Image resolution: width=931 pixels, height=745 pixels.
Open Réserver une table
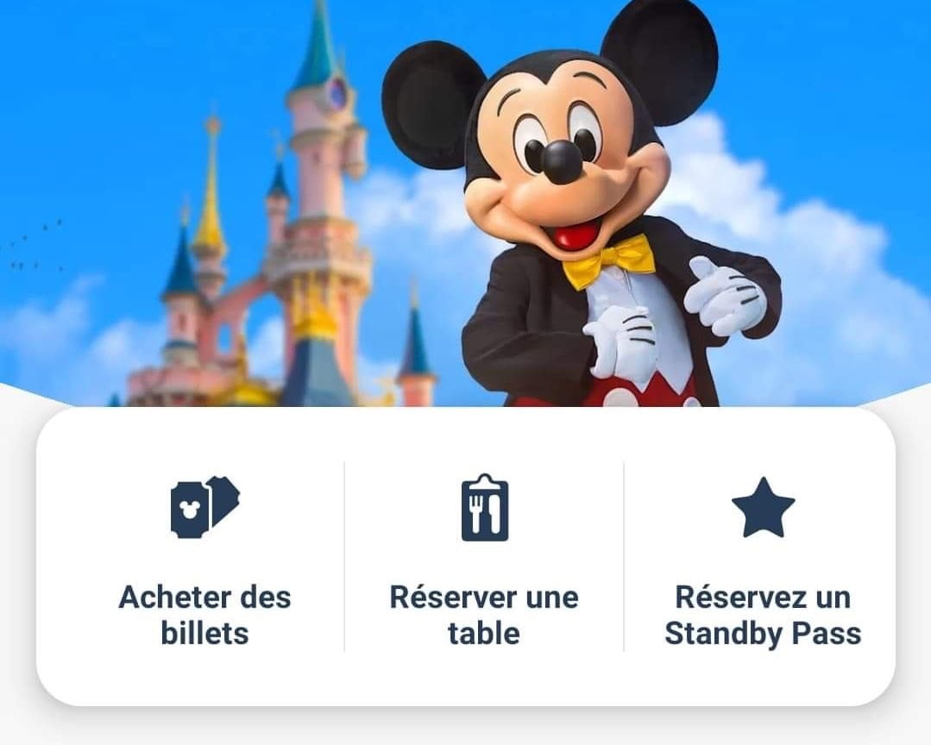(485, 558)
